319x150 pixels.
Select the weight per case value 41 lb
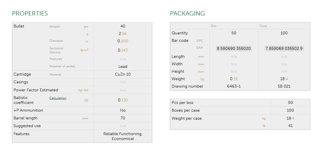(290, 126)
